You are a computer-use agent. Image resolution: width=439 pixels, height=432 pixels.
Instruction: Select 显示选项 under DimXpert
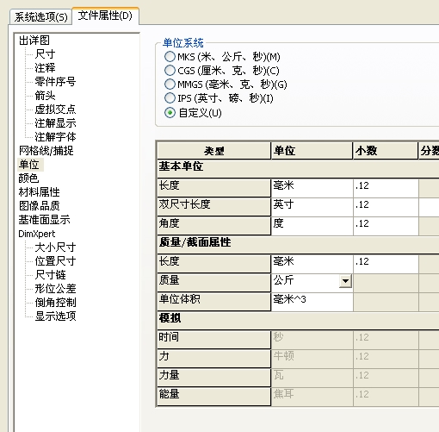point(55,316)
